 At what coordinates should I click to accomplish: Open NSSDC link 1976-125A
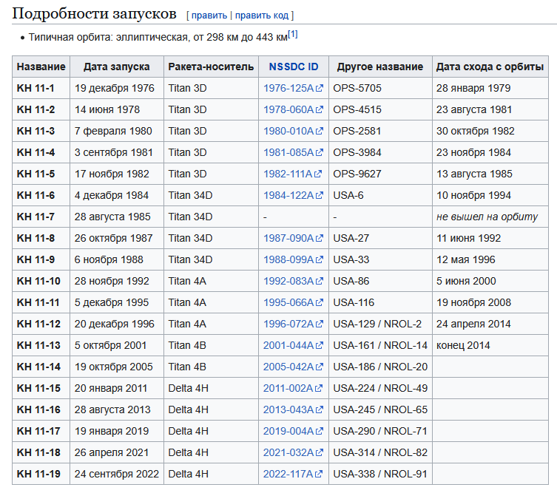click(293, 88)
